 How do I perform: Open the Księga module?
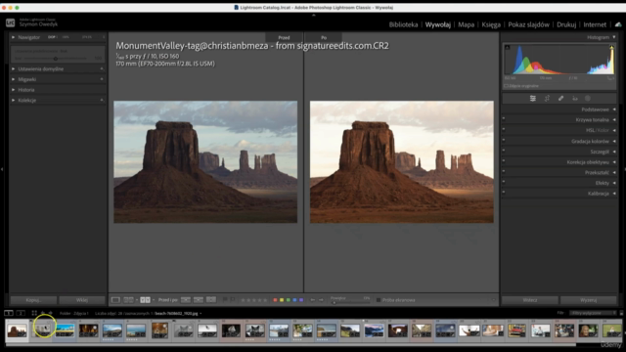pos(491,24)
